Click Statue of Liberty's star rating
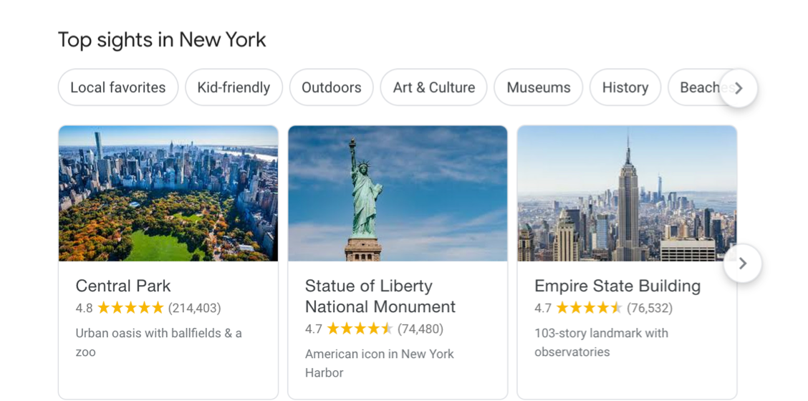The height and width of the screenshot is (401, 808). [x=360, y=329]
